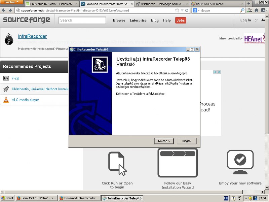Screen dimensions: 269x202
Task: Open the Firefox application menu
Action: click(11, 2)
